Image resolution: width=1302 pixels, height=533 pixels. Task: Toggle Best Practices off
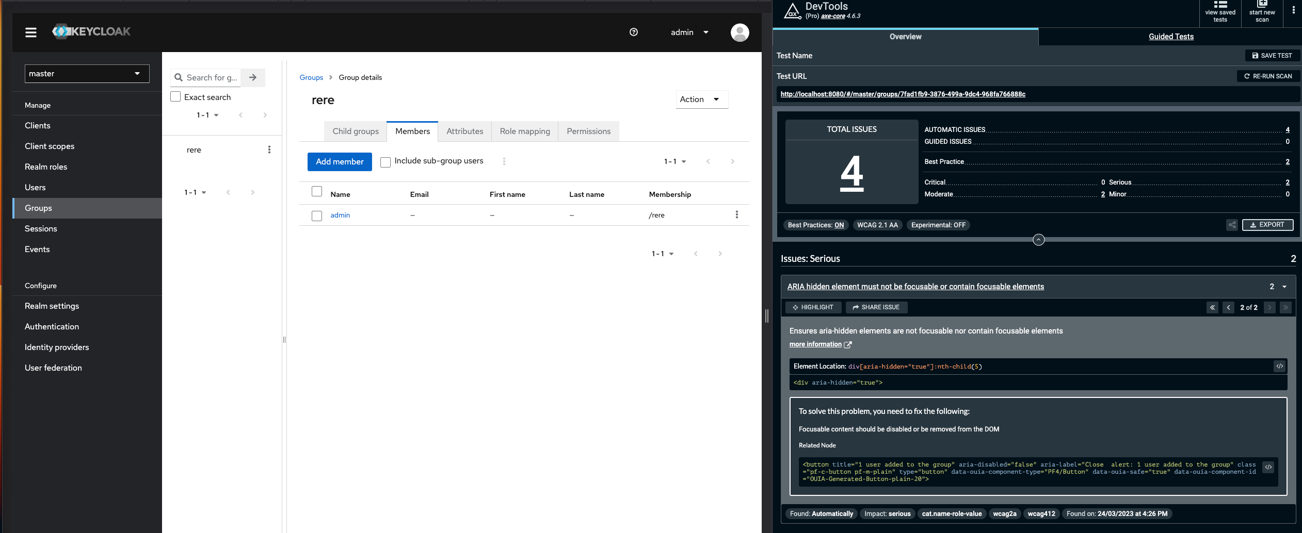(x=839, y=225)
